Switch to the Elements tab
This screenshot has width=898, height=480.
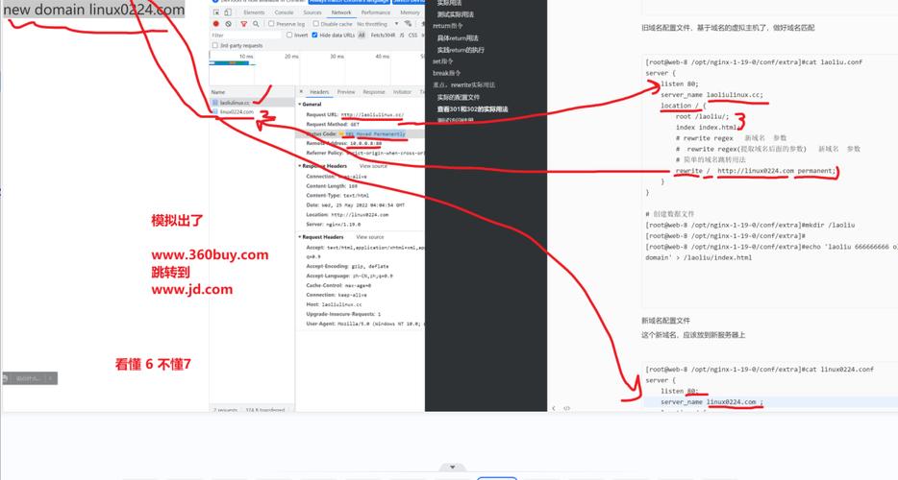(254, 12)
